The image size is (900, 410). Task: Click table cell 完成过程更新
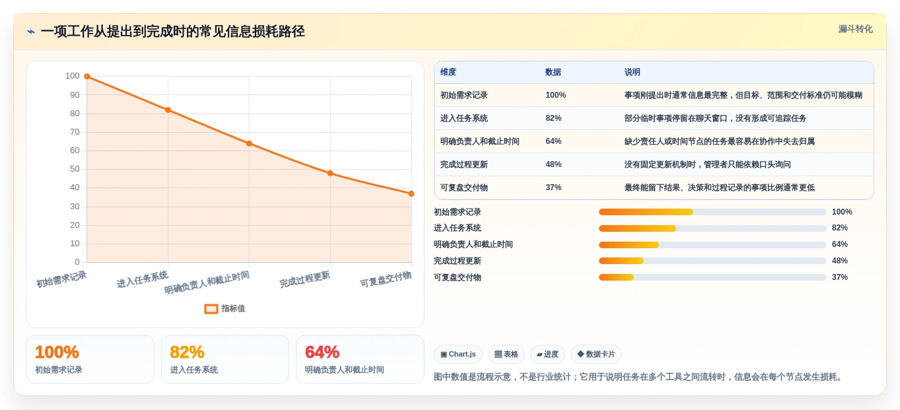(x=464, y=164)
